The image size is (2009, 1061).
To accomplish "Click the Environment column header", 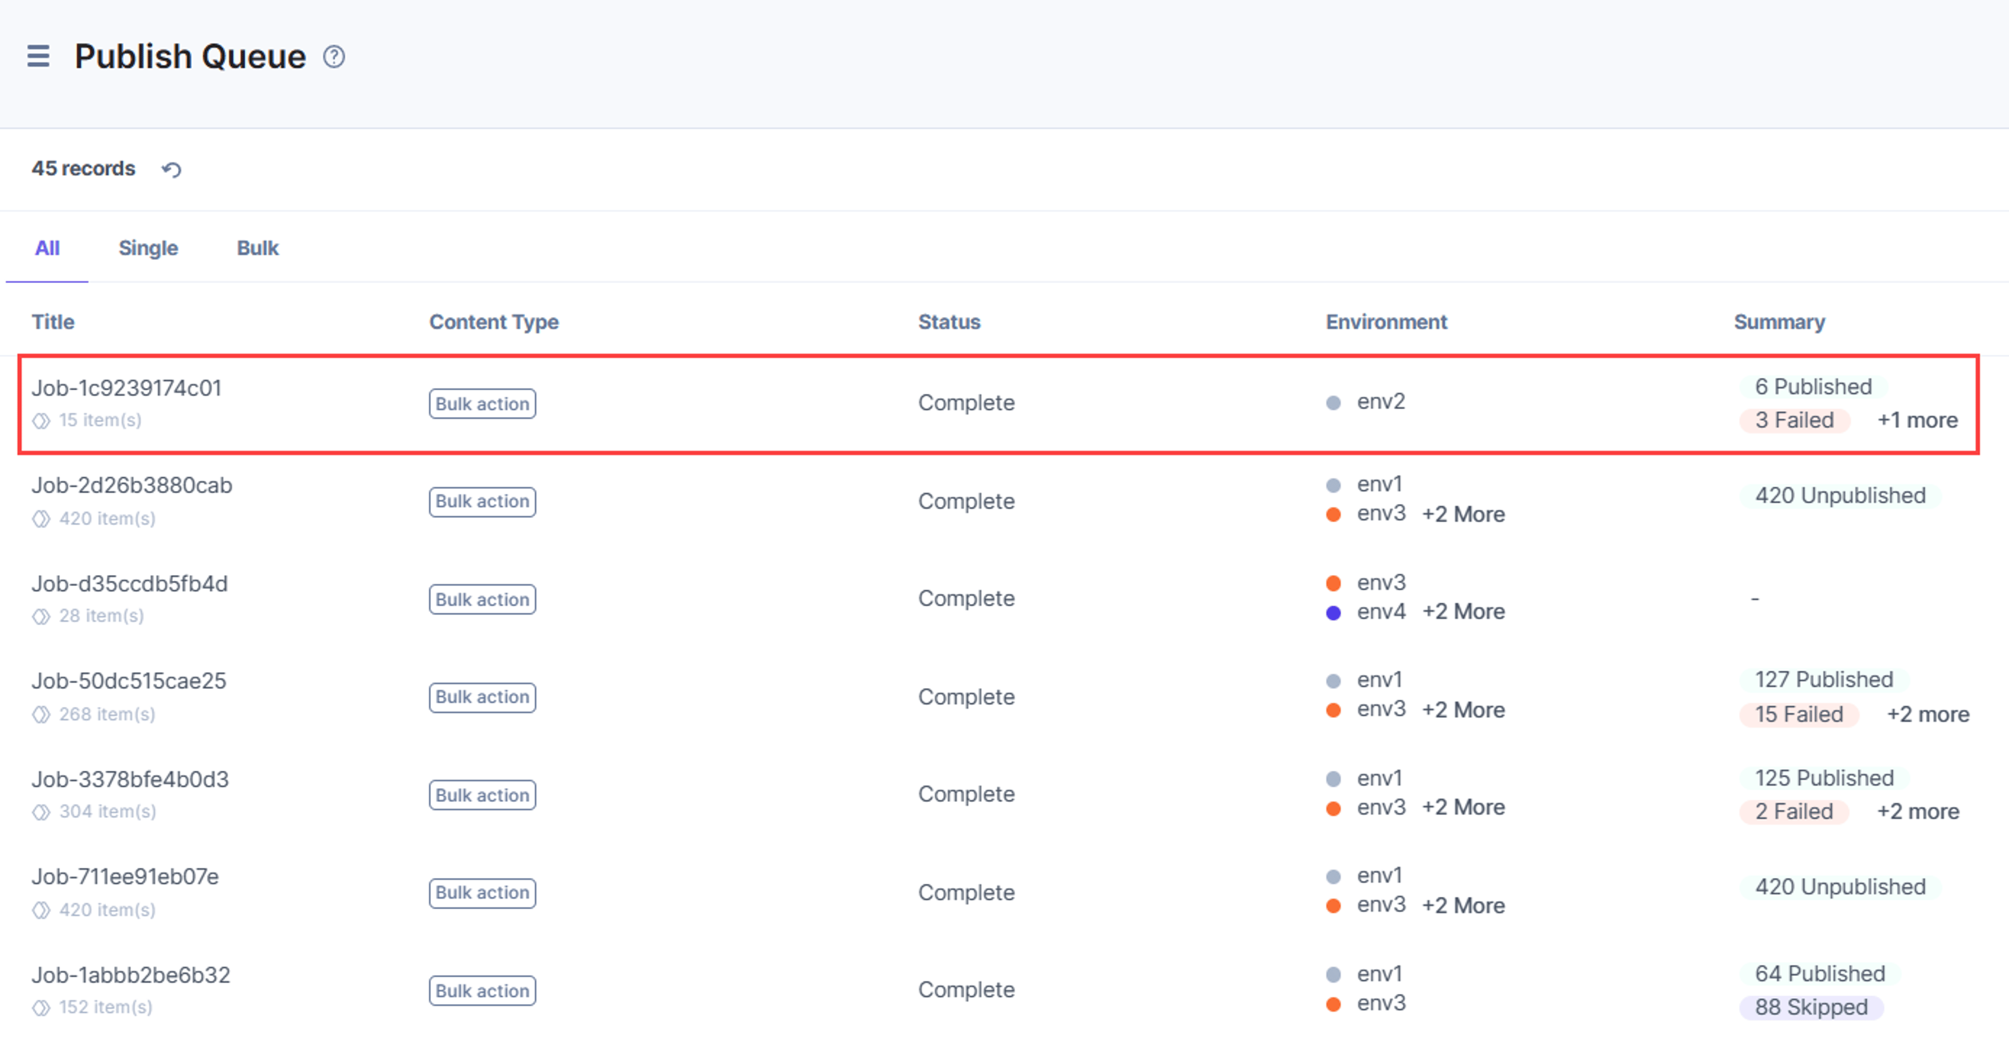I will tap(1386, 322).
